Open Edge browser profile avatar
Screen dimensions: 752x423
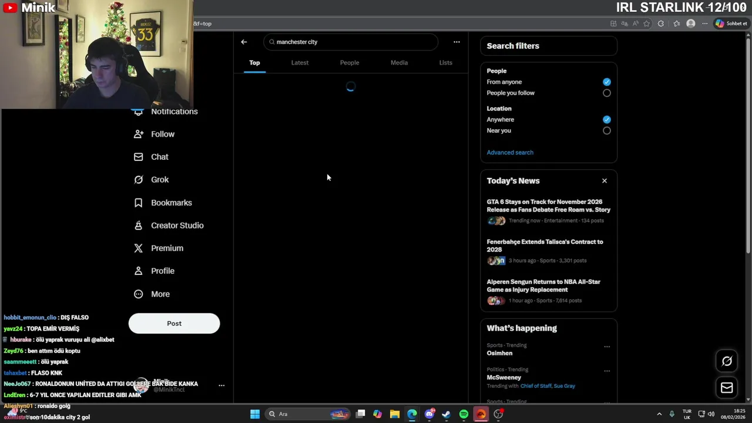click(x=691, y=23)
